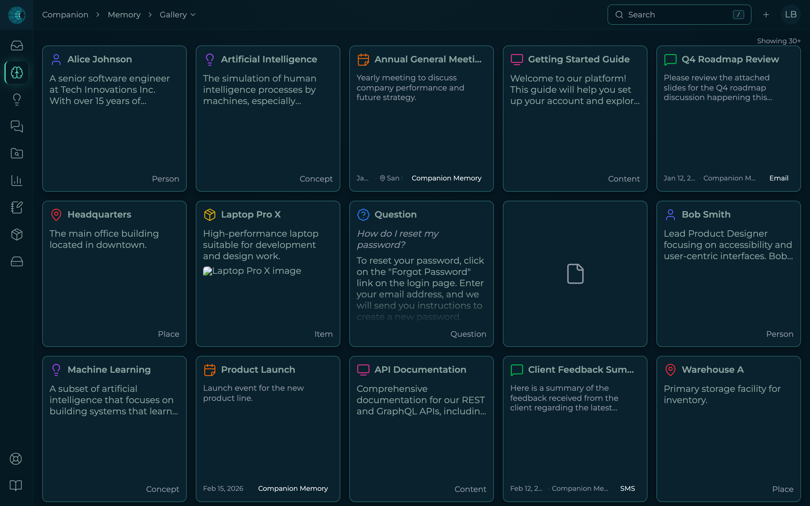810x506 pixels.
Task: Click the Companion Memory link on Product Launch
Action: point(293,489)
